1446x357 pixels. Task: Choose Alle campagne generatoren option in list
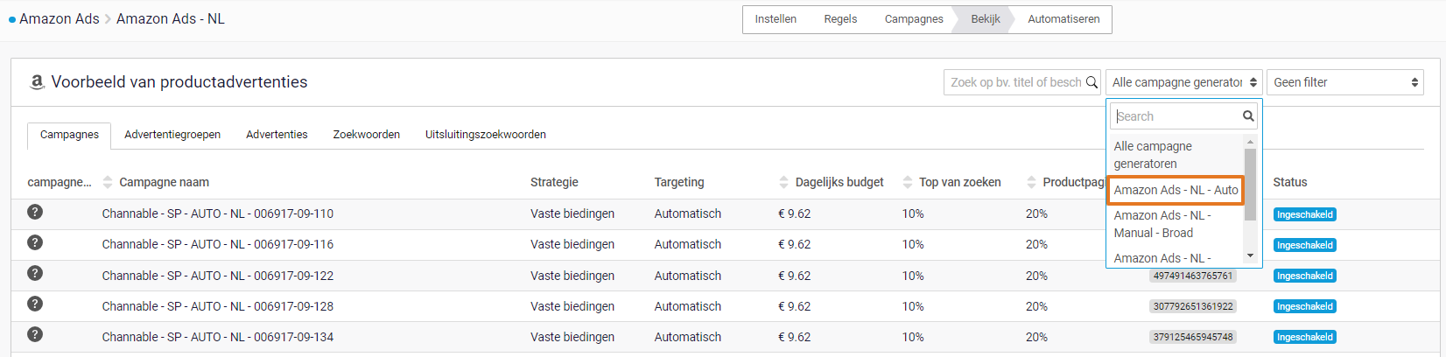[x=1176, y=155]
